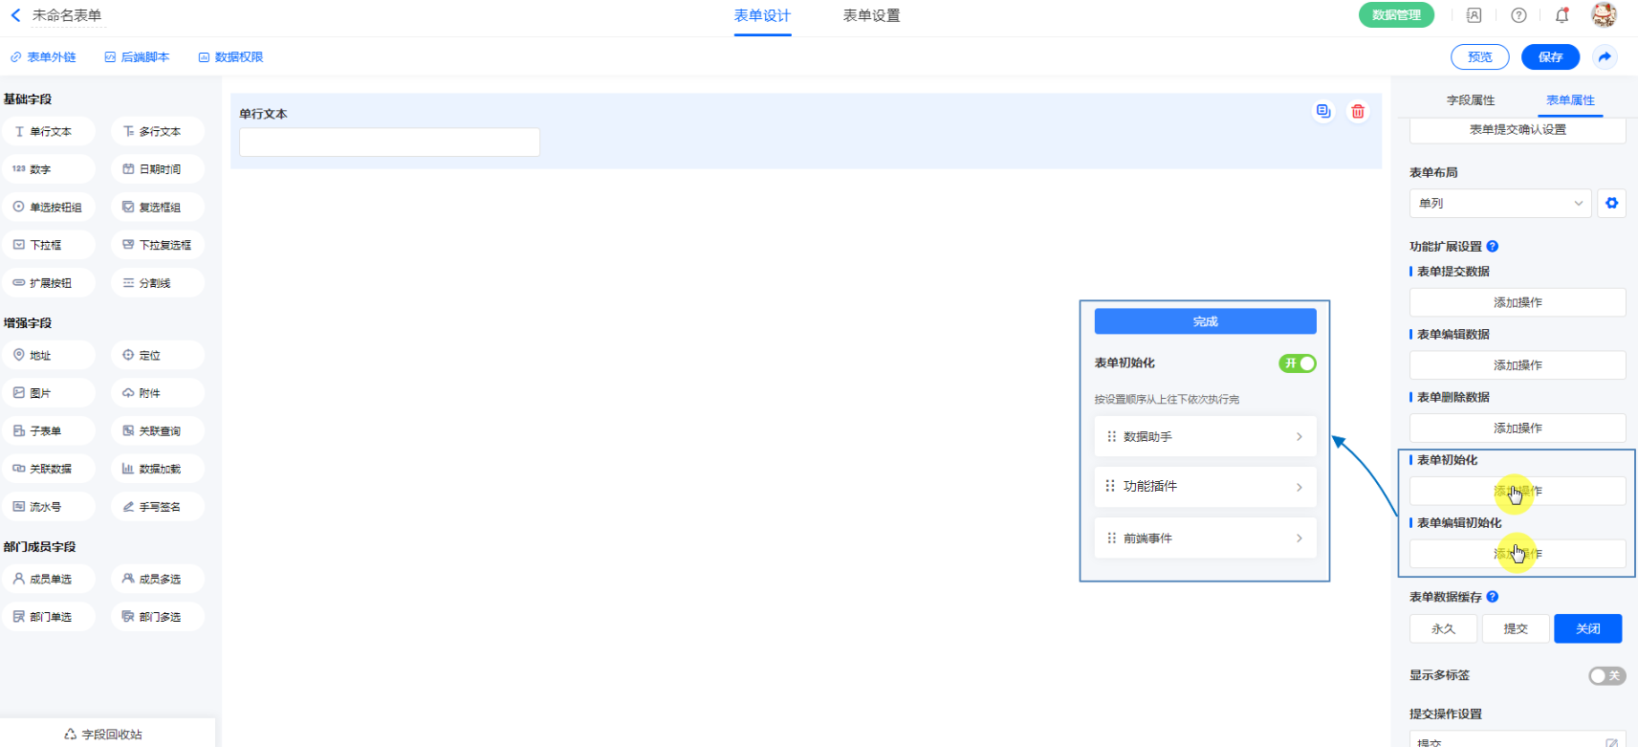Select 永久 for form data cache
Screen dimensions: 1638x747
(x=1443, y=628)
